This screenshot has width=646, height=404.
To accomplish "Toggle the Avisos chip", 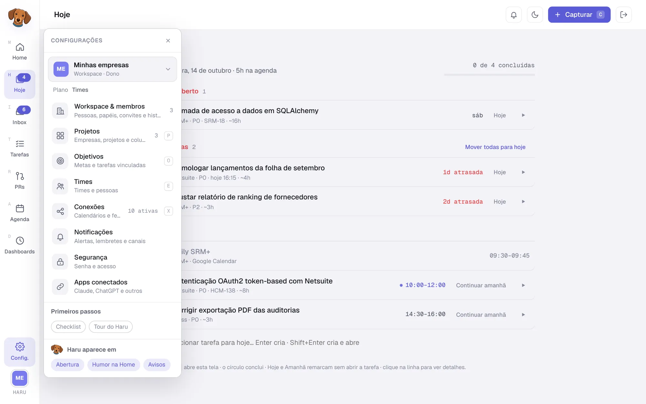I will (157, 365).
